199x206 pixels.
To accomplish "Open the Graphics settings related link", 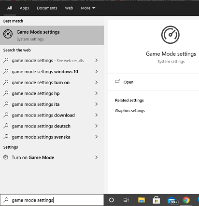I will click(130, 111).
